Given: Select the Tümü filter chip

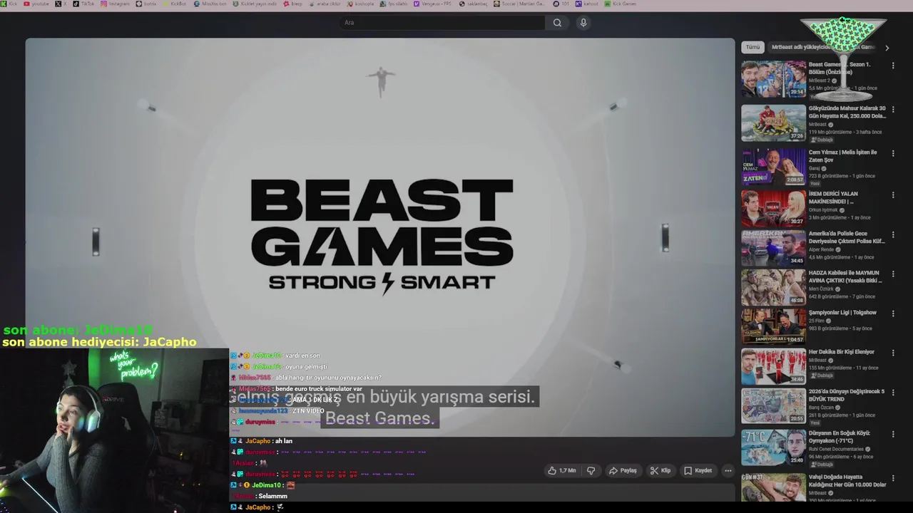Looking at the screenshot, I should click(753, 47).
